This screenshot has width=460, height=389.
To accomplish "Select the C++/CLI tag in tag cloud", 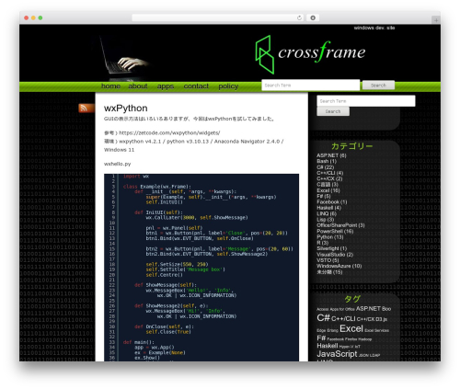I will [x=343, y=319].
